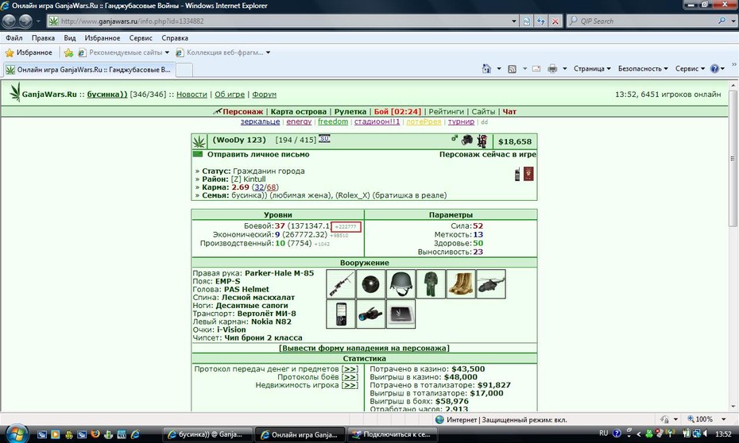Click the Parker-Hale M-85 rifle icon
739x443 pixels.
(341, 284)
